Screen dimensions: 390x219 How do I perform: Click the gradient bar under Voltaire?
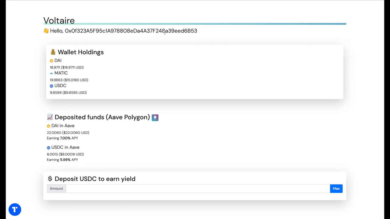195,24
